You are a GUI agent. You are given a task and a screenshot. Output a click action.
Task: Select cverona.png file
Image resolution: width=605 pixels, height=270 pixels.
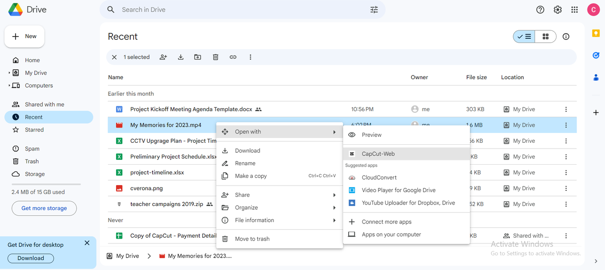[x=146, y=188]
